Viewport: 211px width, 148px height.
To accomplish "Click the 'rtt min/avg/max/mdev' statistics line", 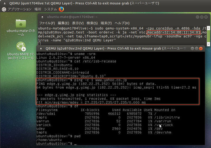I will click(91, 103).
